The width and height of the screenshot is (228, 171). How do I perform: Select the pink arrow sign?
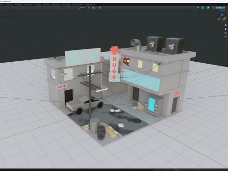click(61, 86)
